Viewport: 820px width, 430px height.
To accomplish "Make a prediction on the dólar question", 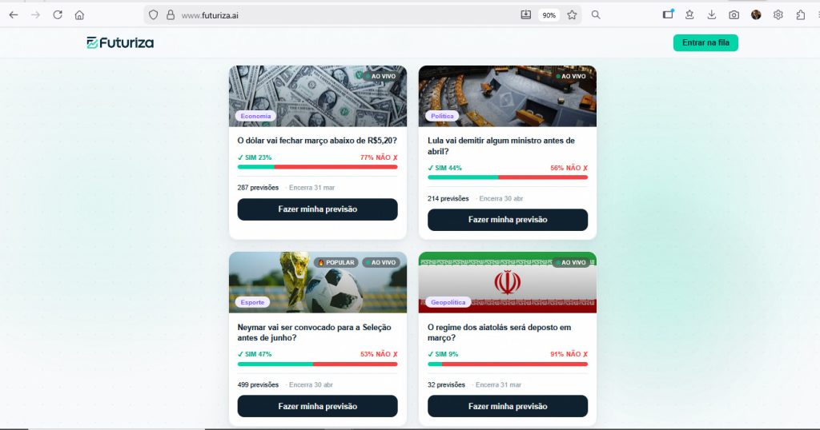I will (317, 209).
